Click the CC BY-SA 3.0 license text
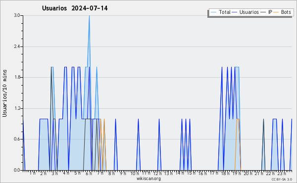The image size is (297, 183). [x=282, y=179]
